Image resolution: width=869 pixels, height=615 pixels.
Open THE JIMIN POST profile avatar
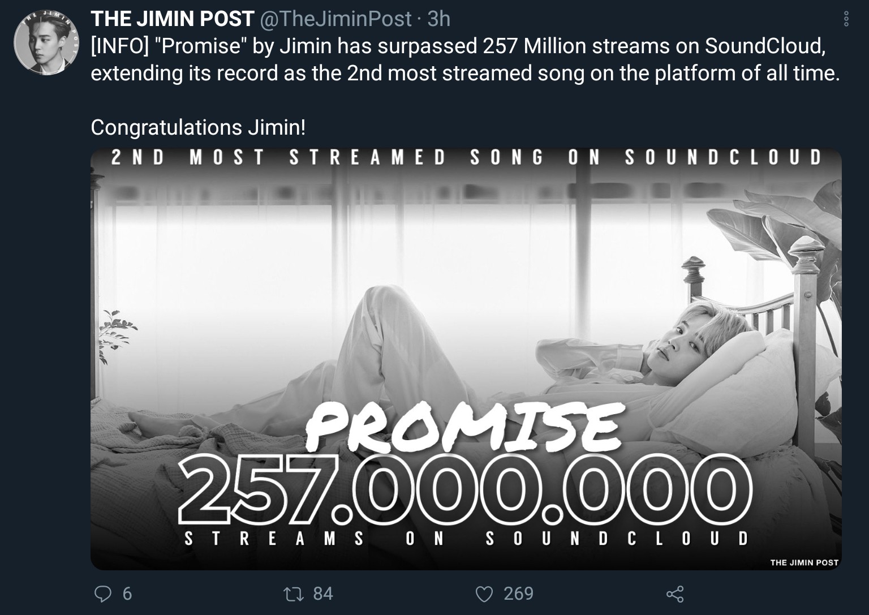[45, 43]
